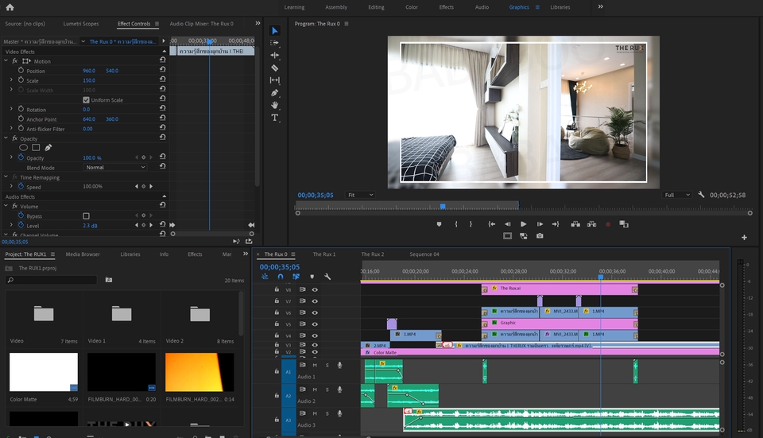Show more workspaces with double chevron
Image resolution: width=763 pixels, height=438 pixels.
pos(601,7)
